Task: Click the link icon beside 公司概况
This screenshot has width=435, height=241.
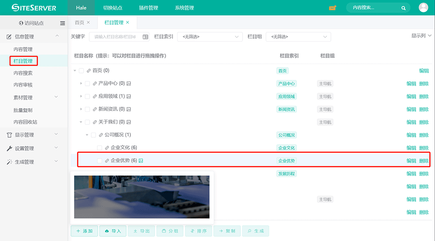Action: [101, 135]
